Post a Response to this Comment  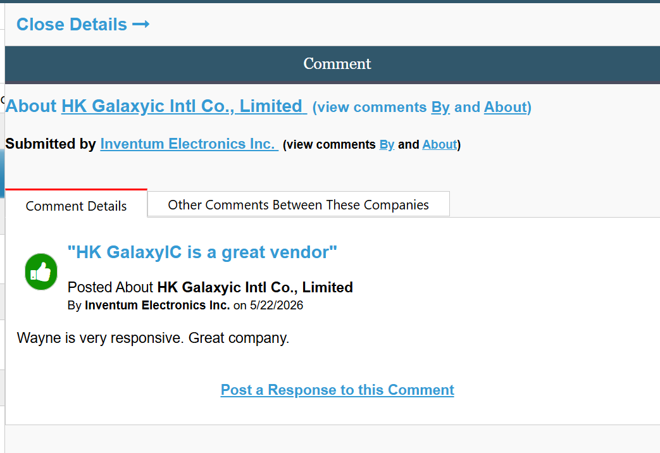337,390
